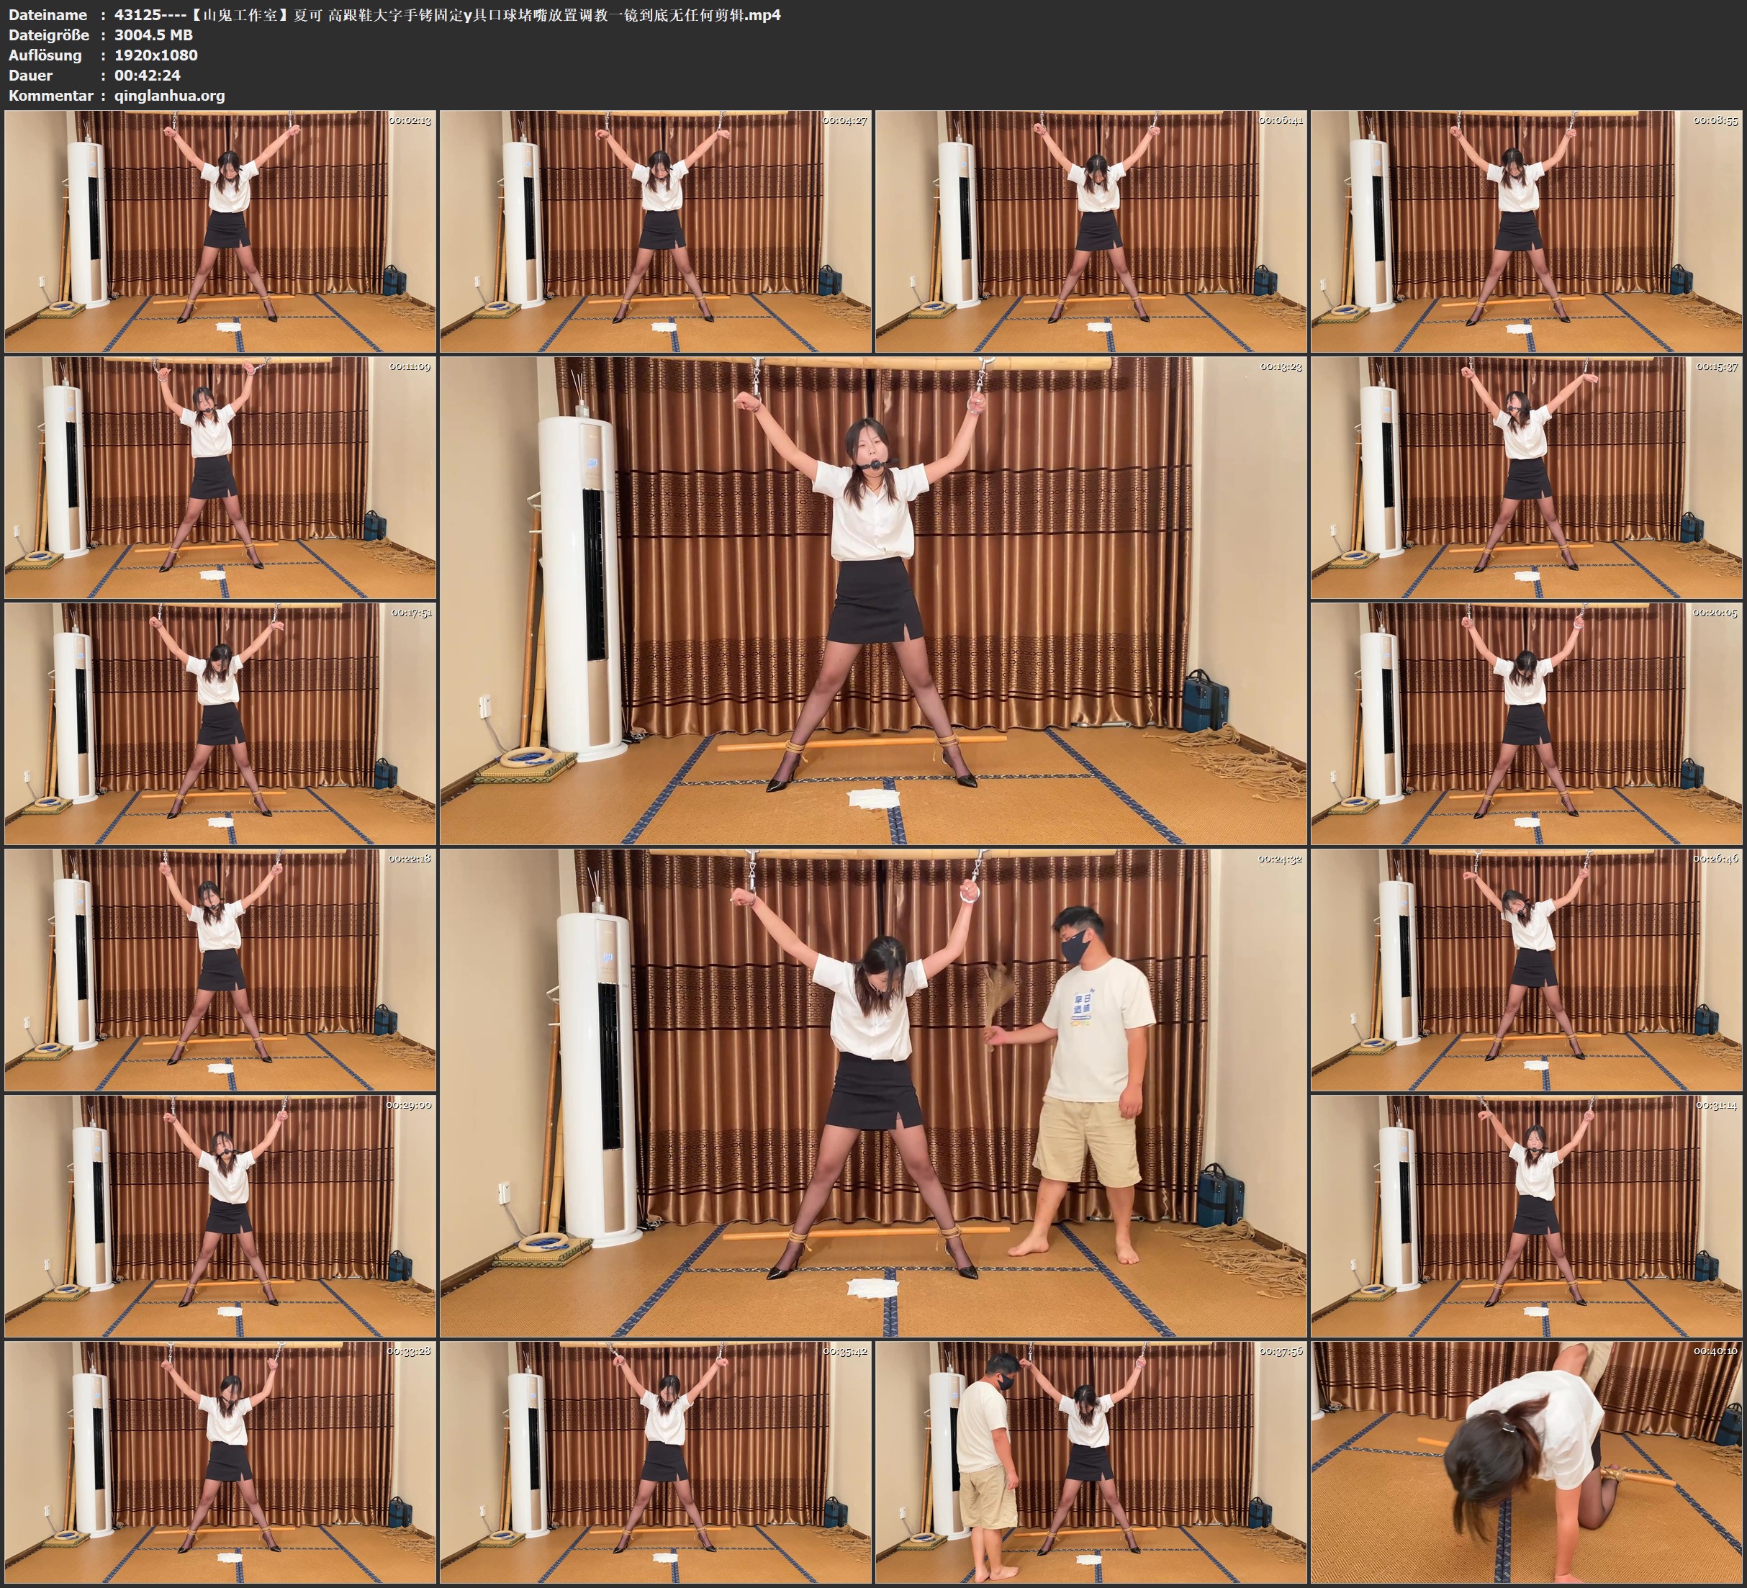Click the thumbnail timestamped 00:02:13
Viewport: 1747px width, 1588px height.
click(x=220, y=232)
